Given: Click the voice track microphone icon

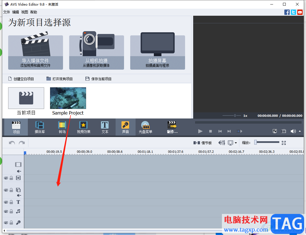Looking at the screenshot, I should click(18, 223).
